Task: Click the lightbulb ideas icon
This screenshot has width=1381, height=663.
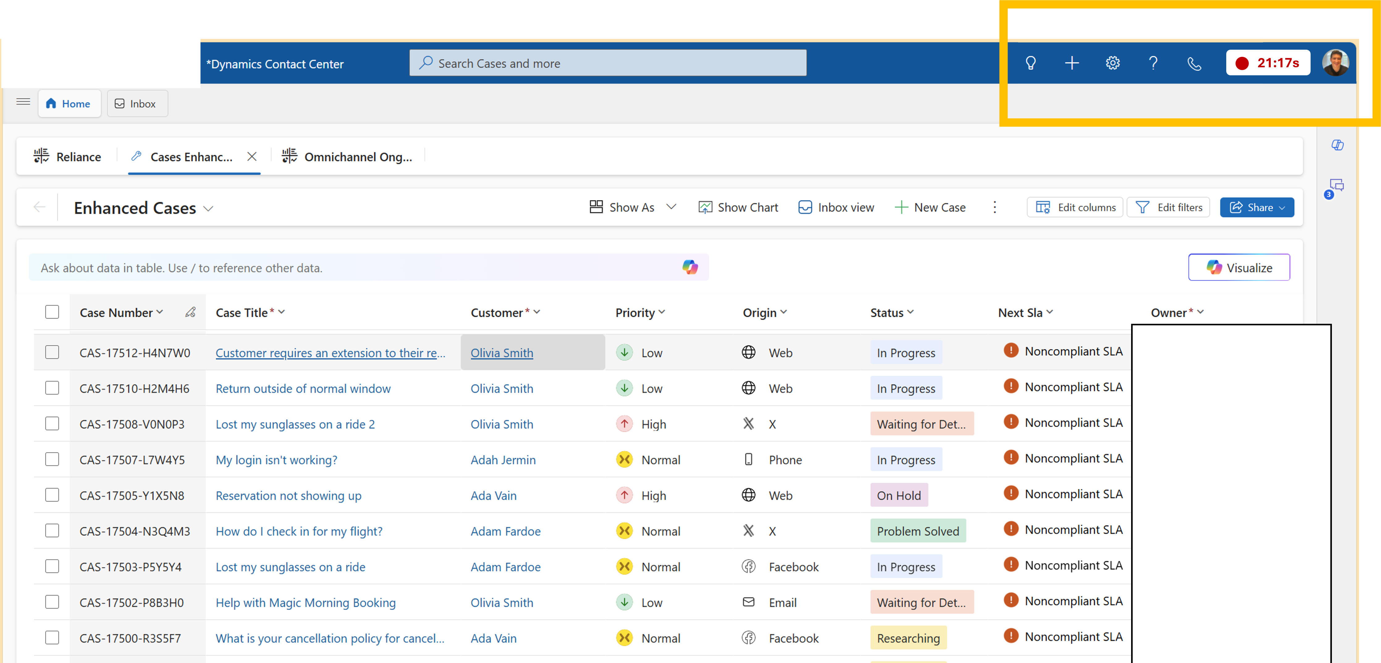Action: click(x=1030, y=63)
